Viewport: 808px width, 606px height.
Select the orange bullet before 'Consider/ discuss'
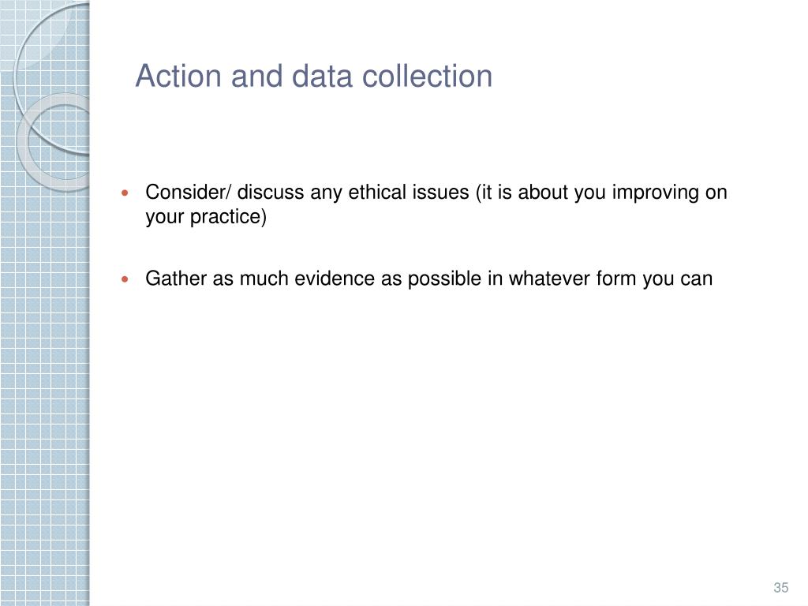(125, 193)
